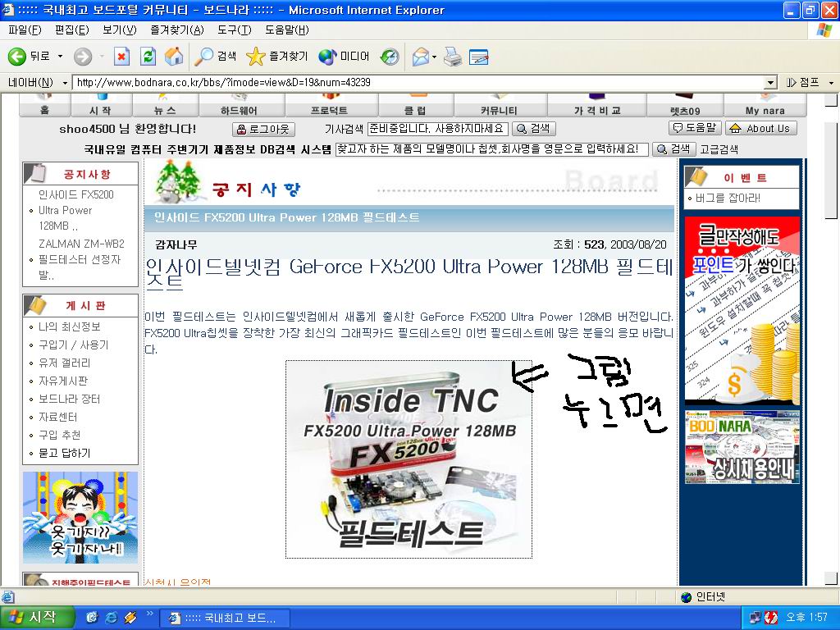Expand the Mail button dropdown arrow
This screenshot has width=840, height=630.
click(x=434, y=57)
